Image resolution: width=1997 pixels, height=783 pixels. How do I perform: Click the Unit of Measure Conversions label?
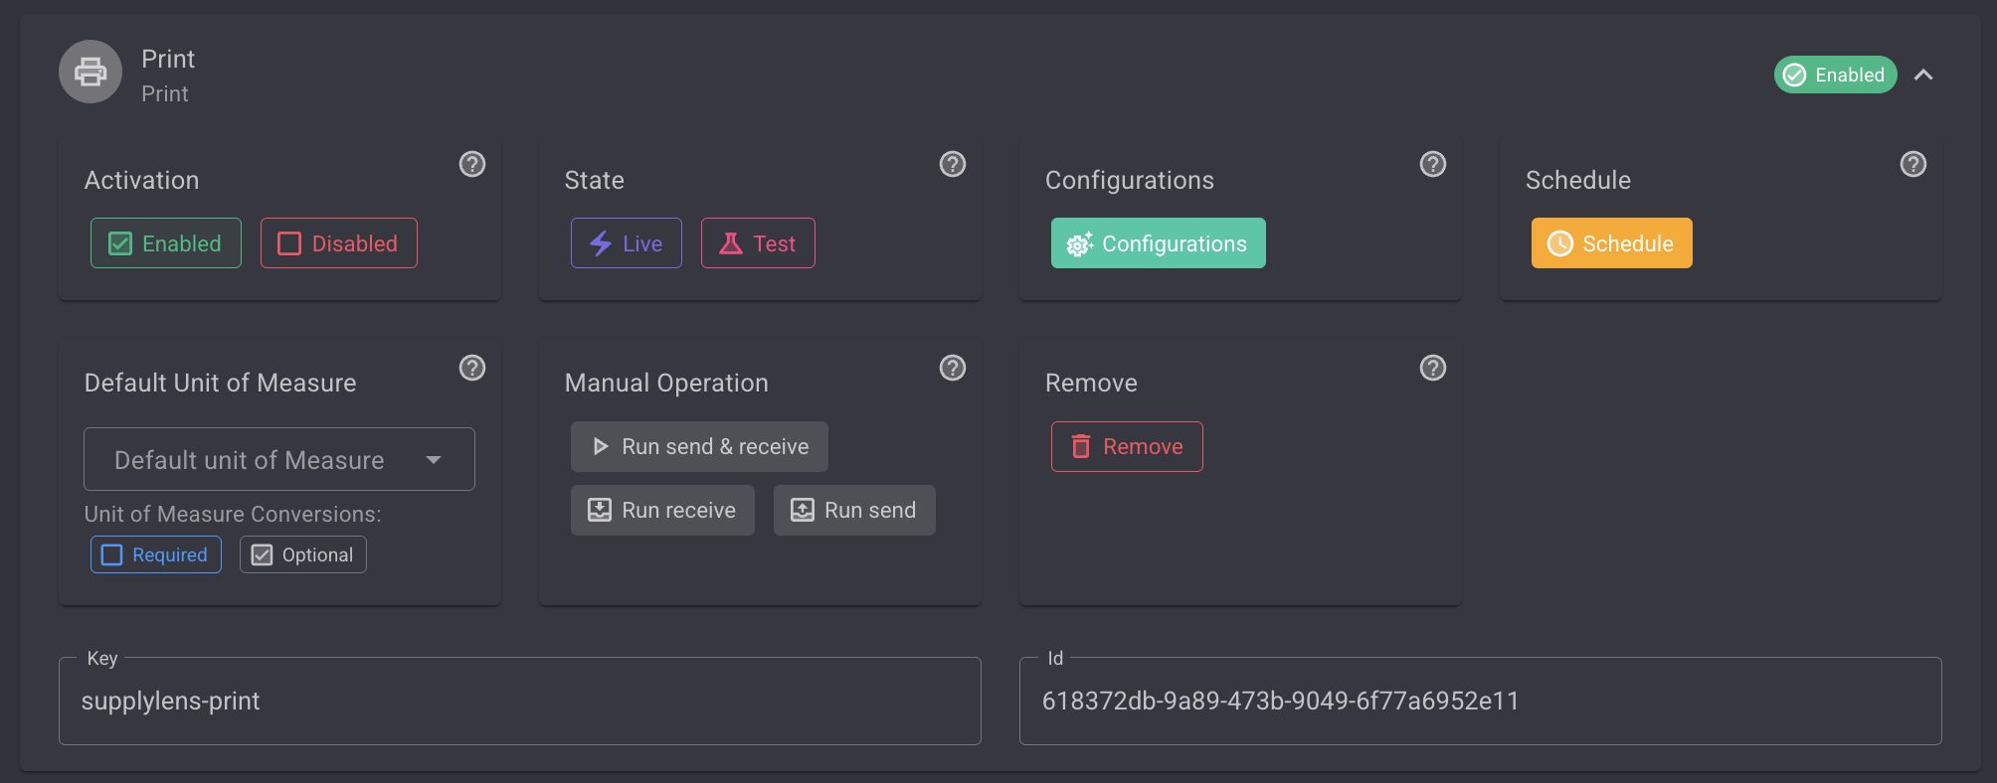click(233, 514)
